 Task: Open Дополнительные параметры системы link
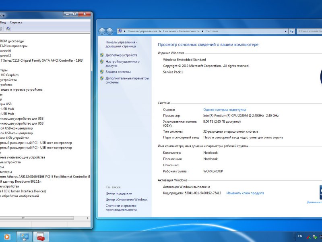(127, 80)
